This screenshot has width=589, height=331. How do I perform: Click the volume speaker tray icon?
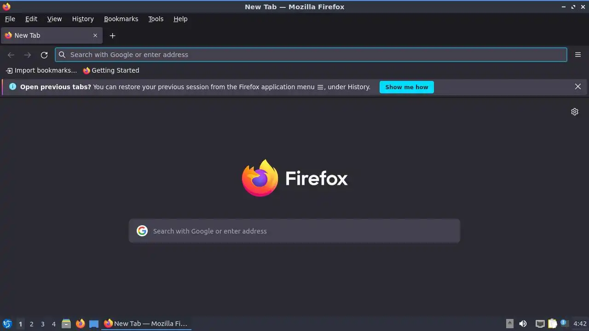pos(523,324)
